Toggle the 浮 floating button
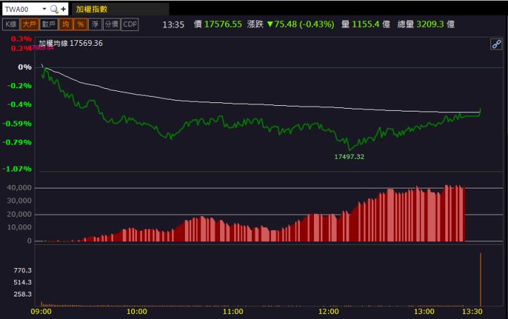This screenshot has width=508, height=319. pyautogui.click(x=95, y=24)
